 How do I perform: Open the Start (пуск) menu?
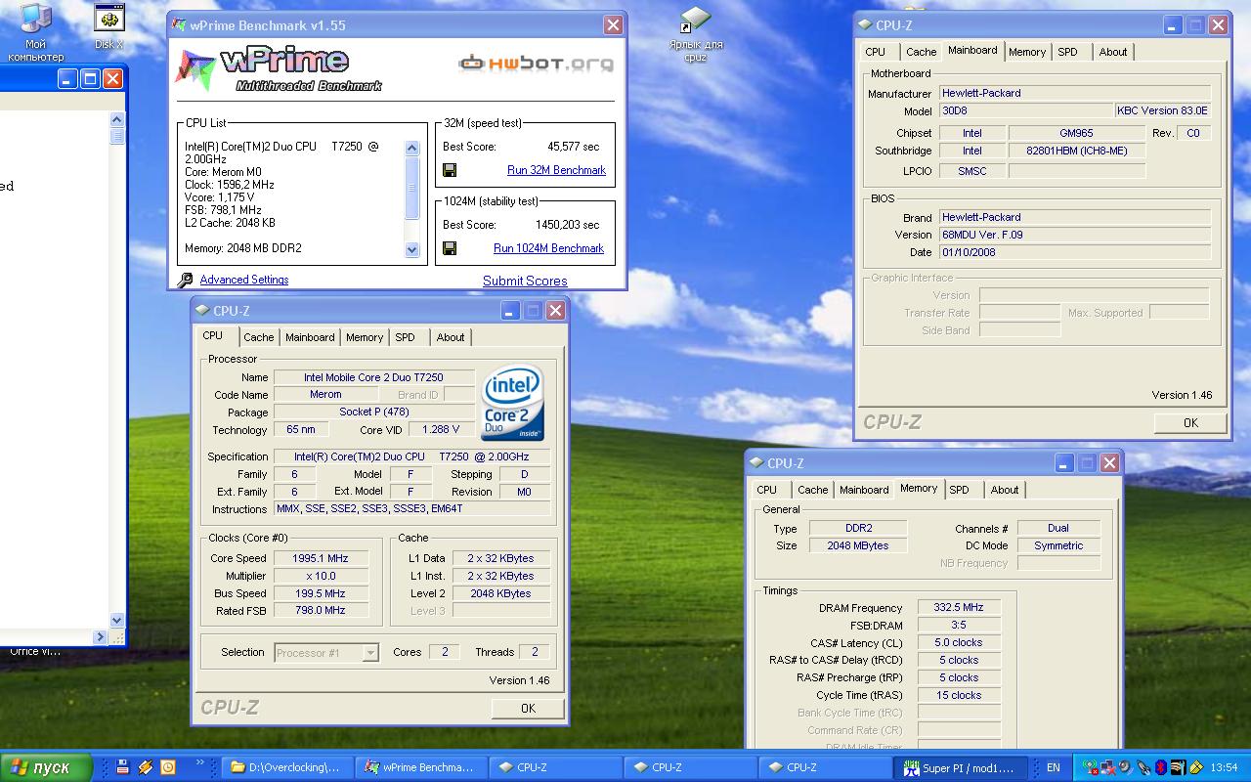(46, 767)
